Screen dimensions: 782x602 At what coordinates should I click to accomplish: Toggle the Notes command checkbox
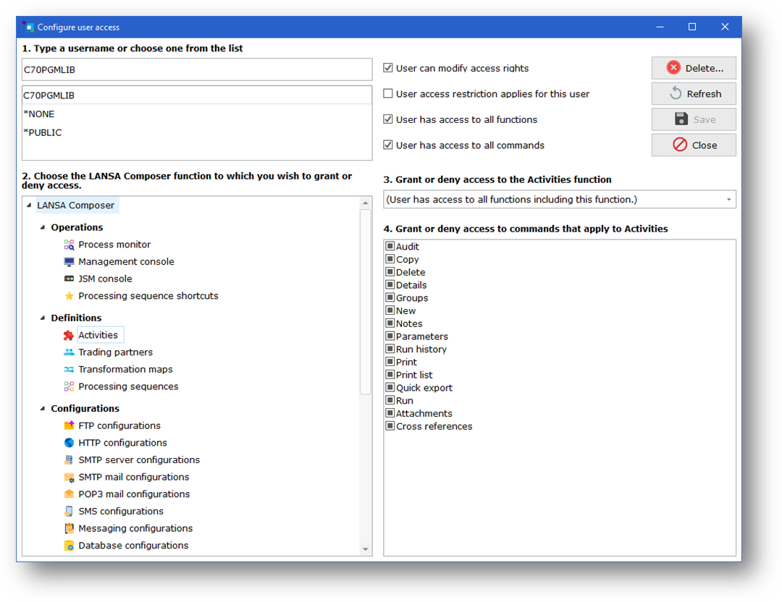[390, 323]
